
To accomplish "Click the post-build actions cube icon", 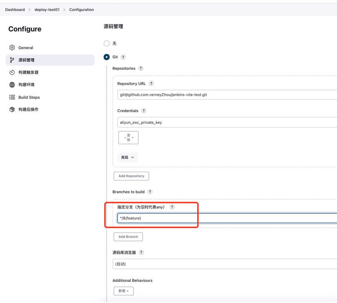I will click(x=12, y=110).
